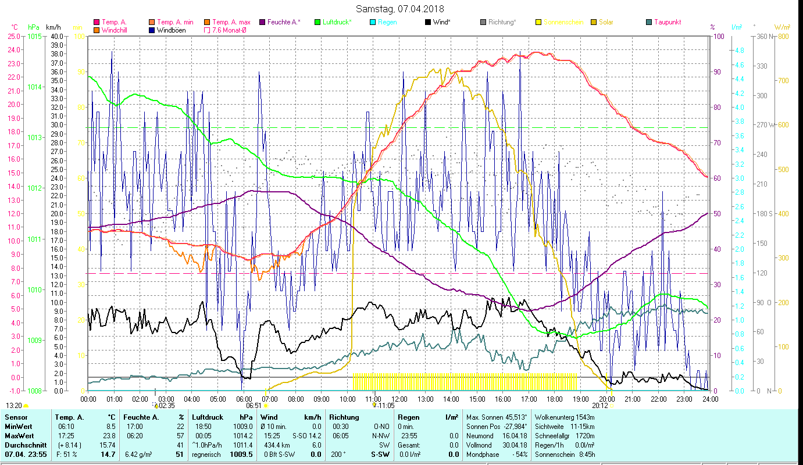Toggle the empty 7.6 Monat-Ø legend box
The width and height of the screenshot is (803, 465).
tap(206, 30)
